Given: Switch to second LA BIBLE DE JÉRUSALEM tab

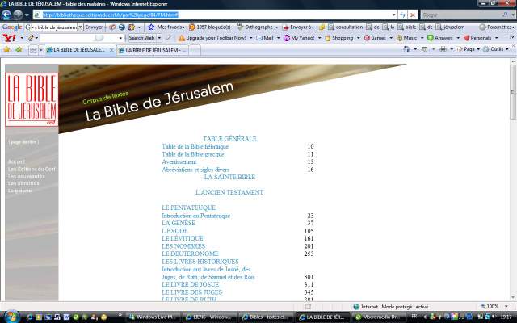Looking at the screenshot, I should 153,50.
